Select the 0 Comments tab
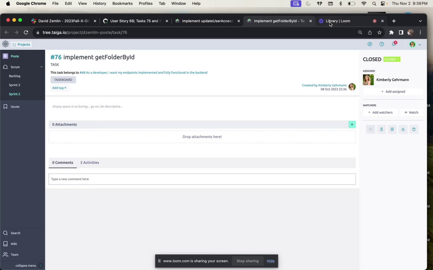This screenshot has height=270, width=433. pos(63,163)
